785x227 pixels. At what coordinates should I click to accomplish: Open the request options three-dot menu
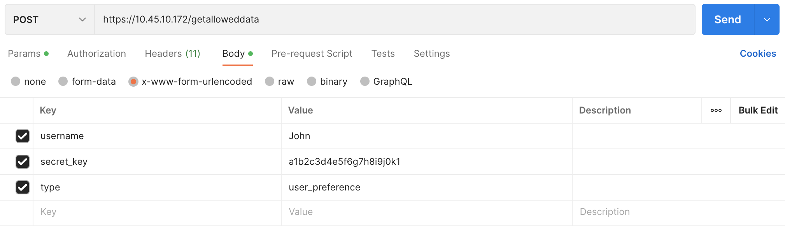tap(716, 110)
